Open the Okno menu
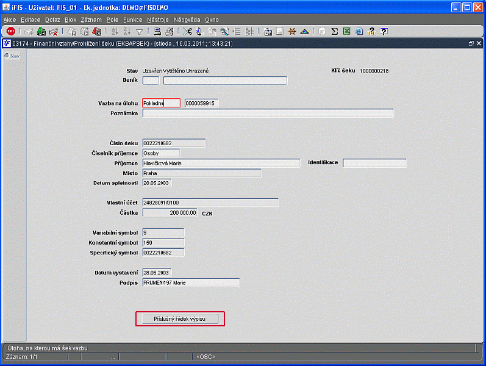486x366 pixels. click(212, 20)
